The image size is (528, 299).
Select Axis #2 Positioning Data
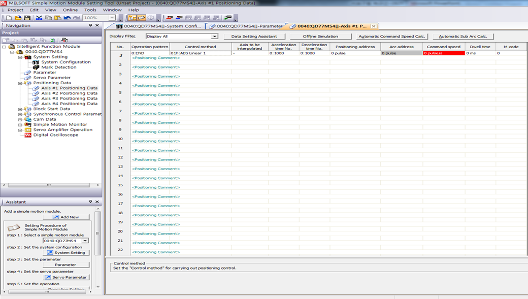[x=70, y=93]
